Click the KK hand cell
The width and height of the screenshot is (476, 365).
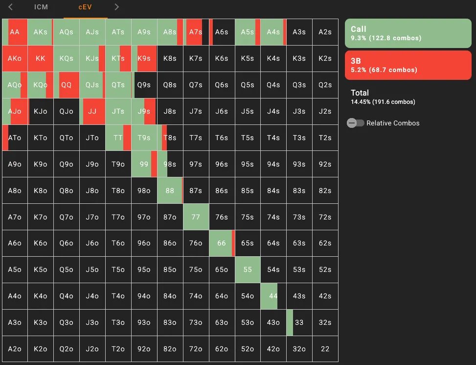(x=41, y=58)
